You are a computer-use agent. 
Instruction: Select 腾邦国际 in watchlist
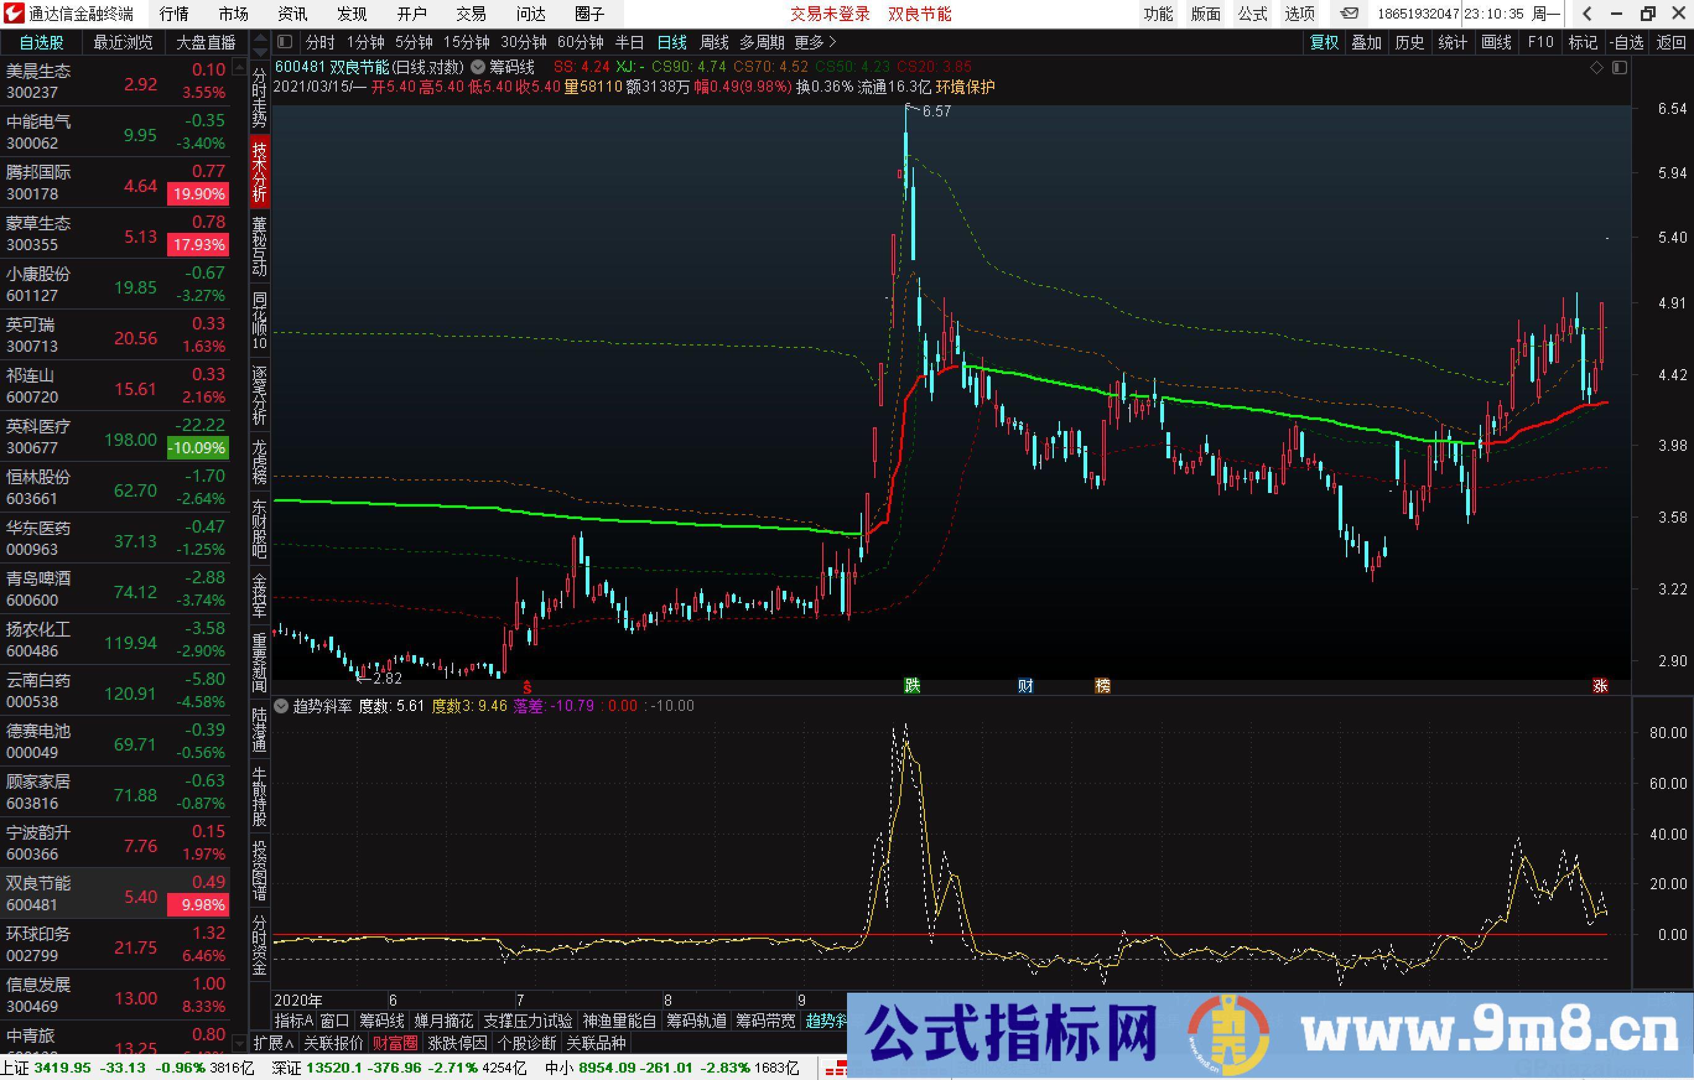pos(115,182)
